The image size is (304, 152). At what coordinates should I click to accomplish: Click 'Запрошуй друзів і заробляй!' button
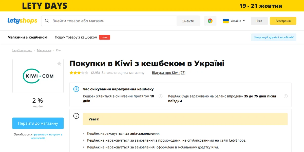274,37
